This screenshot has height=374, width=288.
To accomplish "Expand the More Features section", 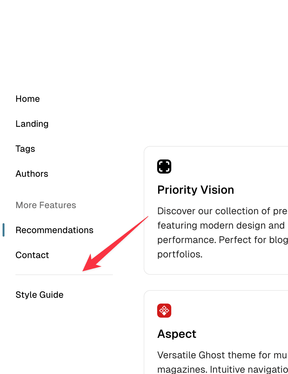I will (46, 205).
